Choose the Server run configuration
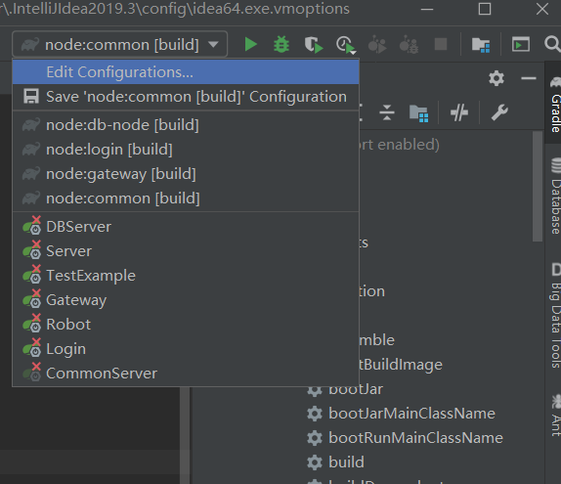This screenshot has width=561, height=484. point(186,251)
